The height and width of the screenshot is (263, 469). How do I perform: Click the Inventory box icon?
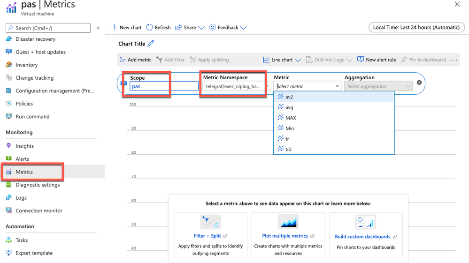[9, 65]
